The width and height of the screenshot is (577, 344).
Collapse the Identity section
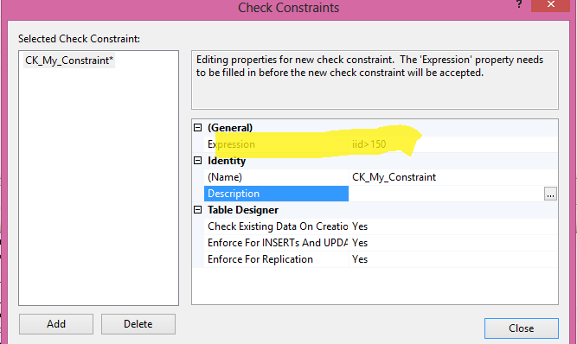click(197, 161)
